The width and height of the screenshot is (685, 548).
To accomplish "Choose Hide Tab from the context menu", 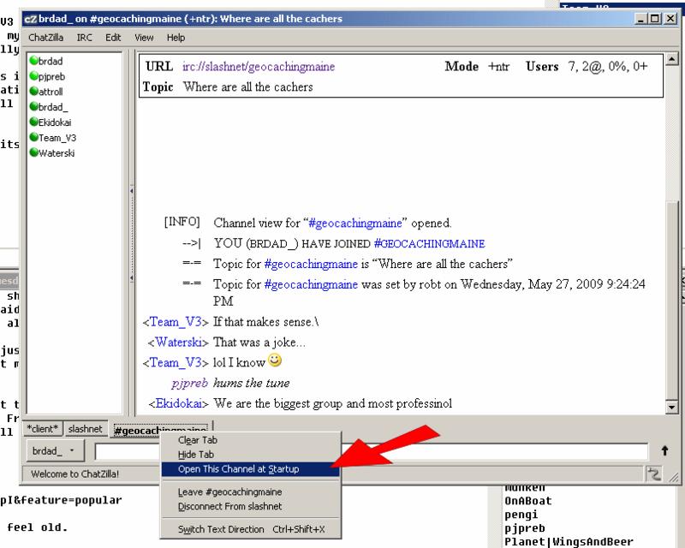I will point(195,455).
